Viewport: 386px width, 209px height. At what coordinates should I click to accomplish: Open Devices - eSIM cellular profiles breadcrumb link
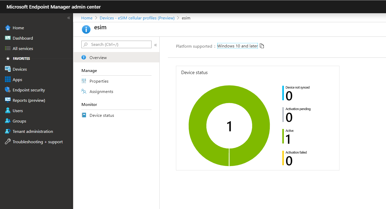pos(137,18)
